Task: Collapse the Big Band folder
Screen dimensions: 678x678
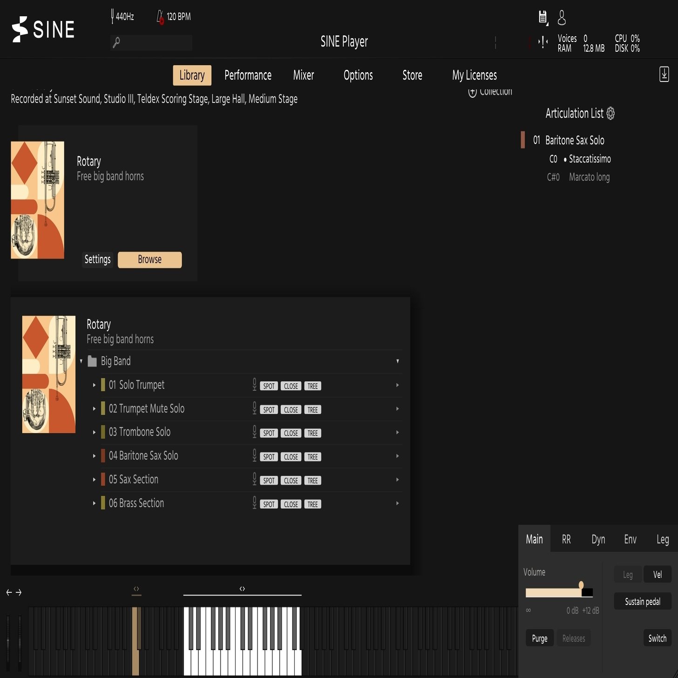Action: pos(81,361)
